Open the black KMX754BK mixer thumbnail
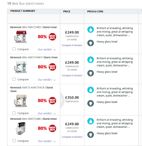142x146 pixels. (x=21, y=128)
